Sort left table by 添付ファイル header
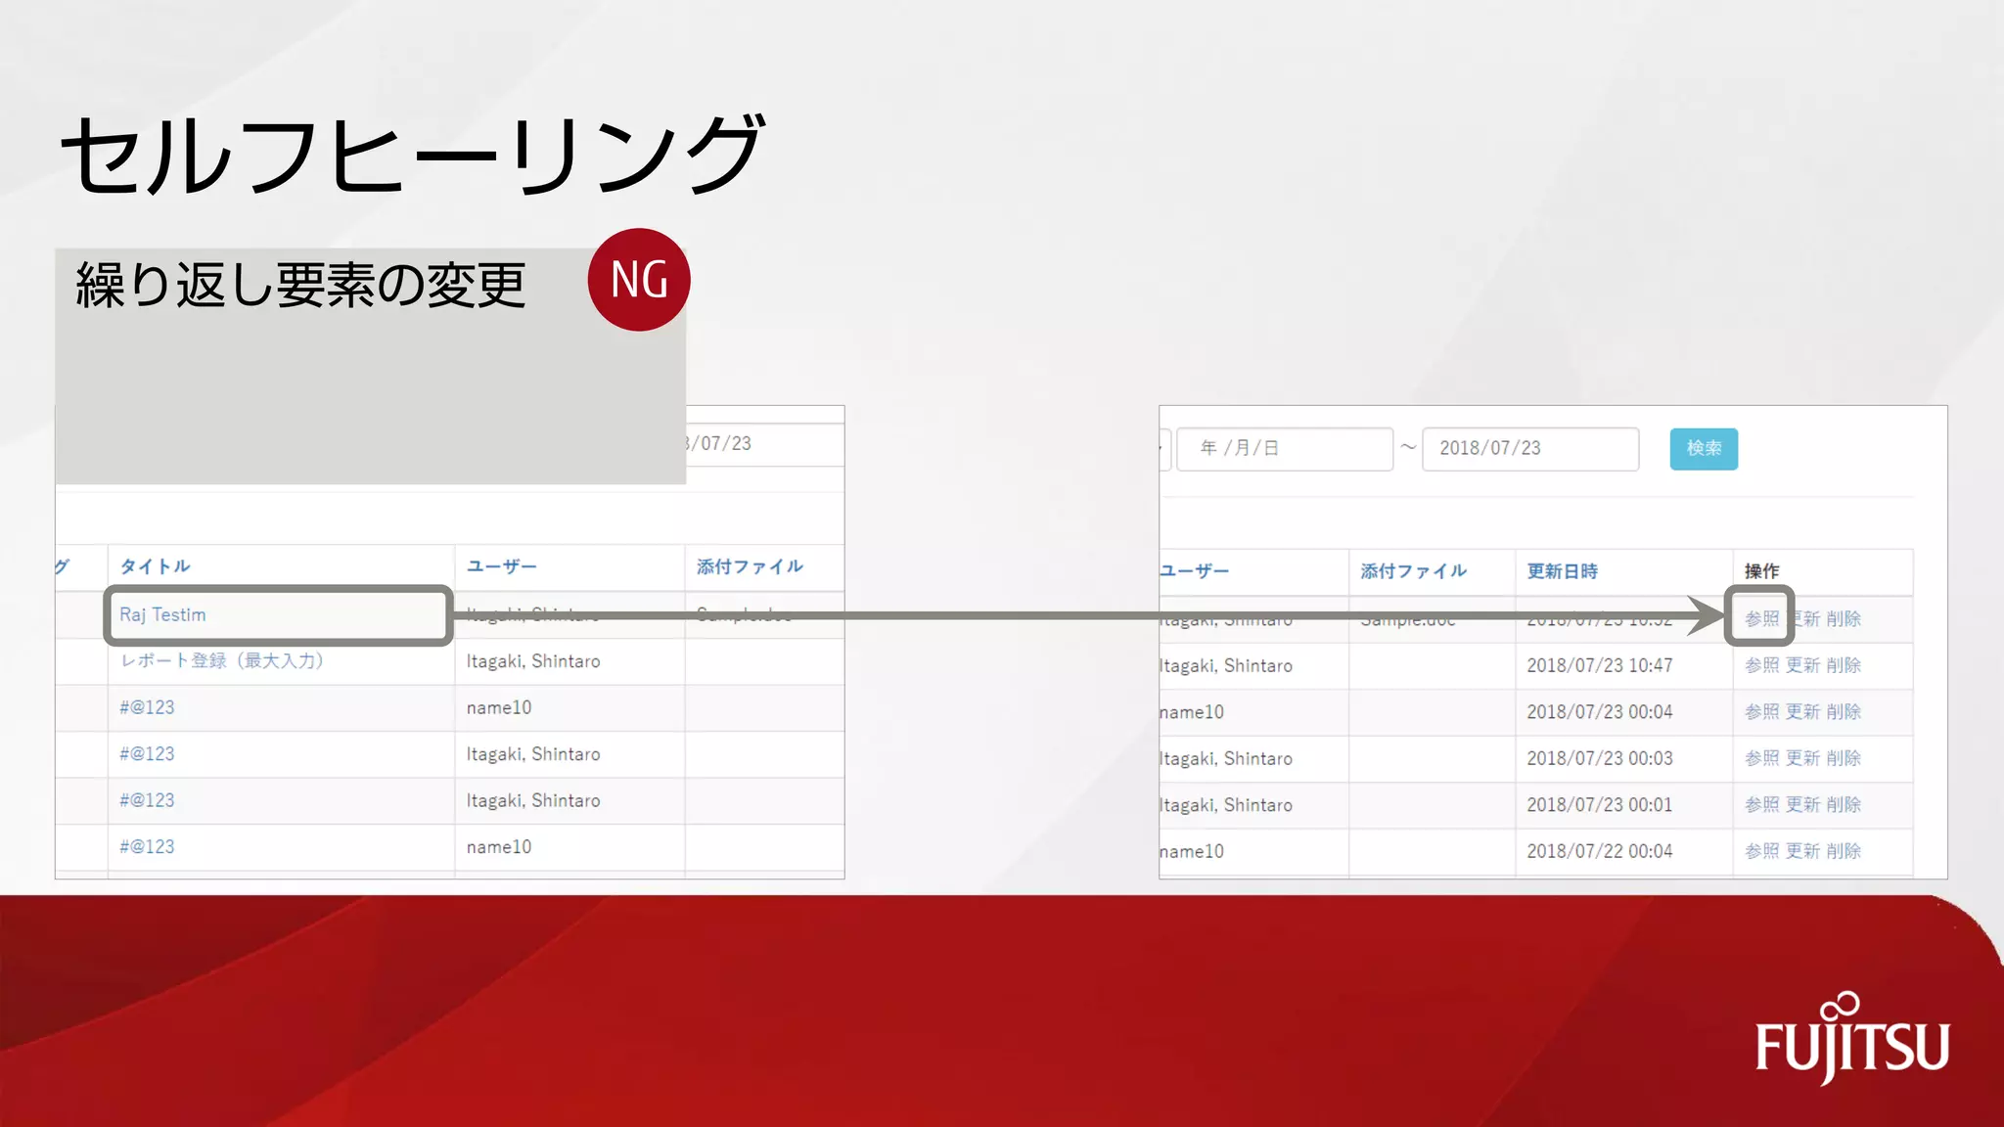This screenshot has height=1127, width=2004. [750, 566]
